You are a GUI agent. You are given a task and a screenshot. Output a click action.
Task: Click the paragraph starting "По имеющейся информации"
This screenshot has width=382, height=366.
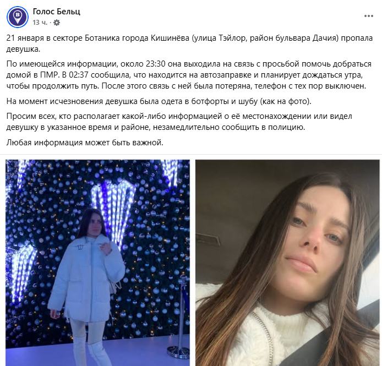[x=189, y=75]
